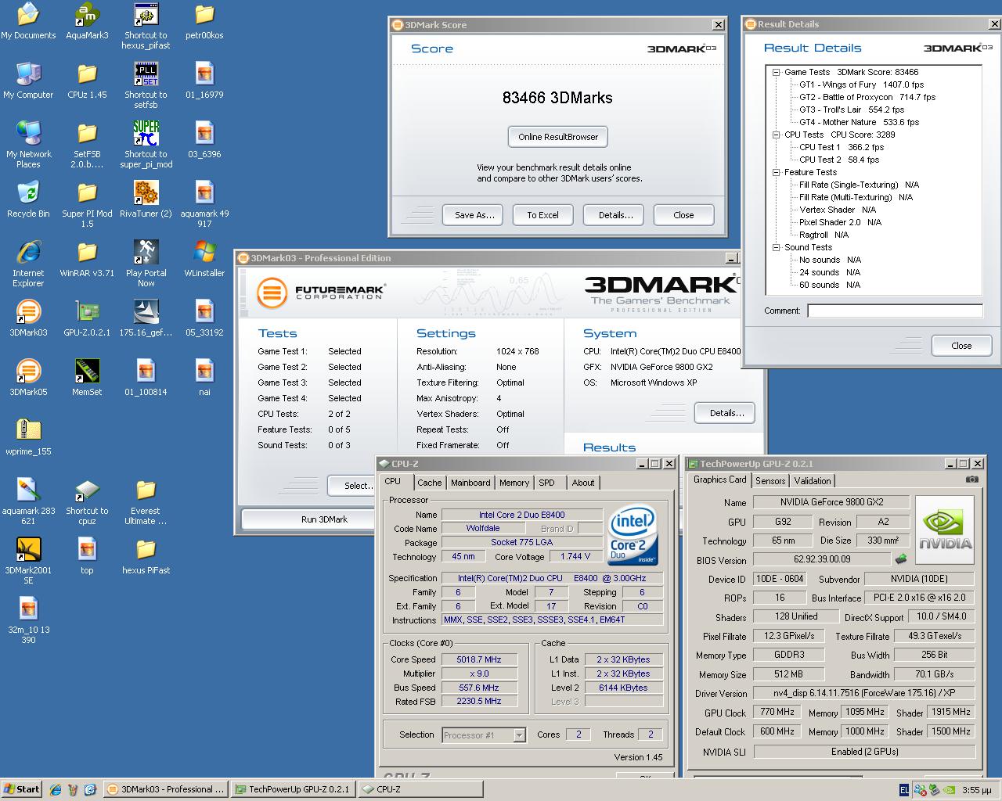Launch Shortcut to super_pi_mod

pyautogui.click(x=146, y=145)
